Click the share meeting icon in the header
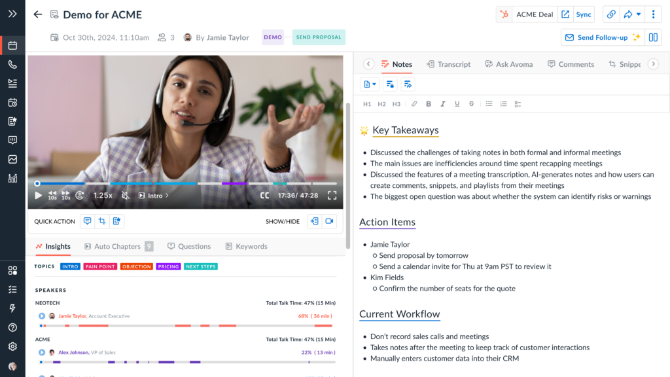The width and height of the screenshot is (670, 377). 627,14
